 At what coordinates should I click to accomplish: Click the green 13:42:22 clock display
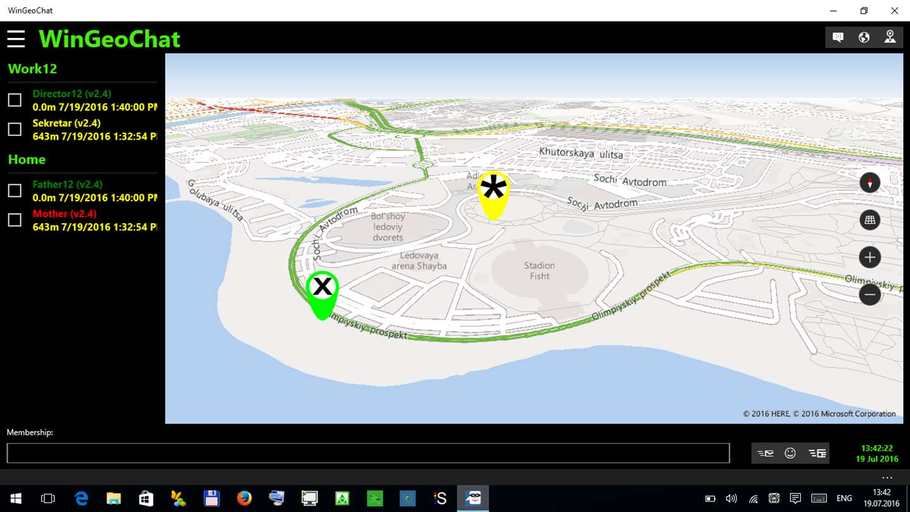[x=877, y=448]
